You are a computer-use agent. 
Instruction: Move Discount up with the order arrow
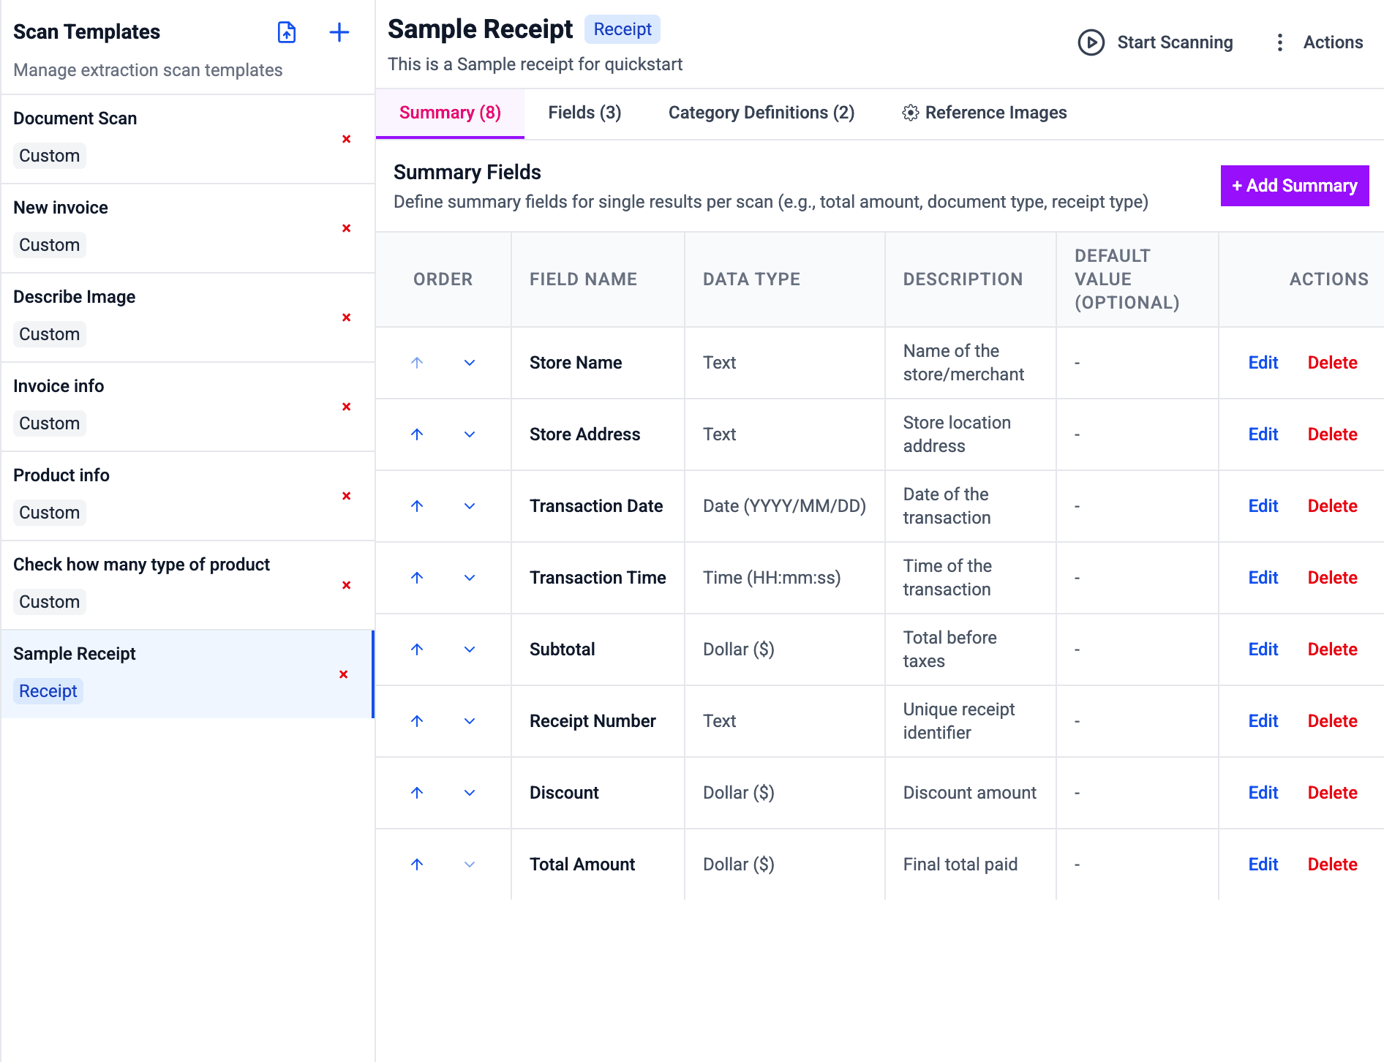(x=416, y=793)
